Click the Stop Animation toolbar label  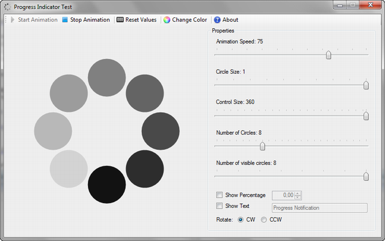(90, 20)
